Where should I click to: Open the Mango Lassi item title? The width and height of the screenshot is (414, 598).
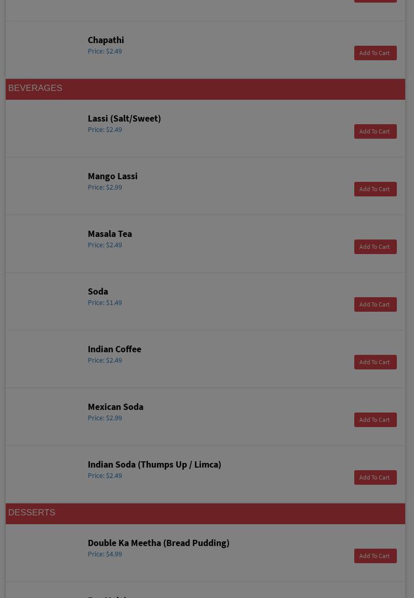tap(113, 176)
